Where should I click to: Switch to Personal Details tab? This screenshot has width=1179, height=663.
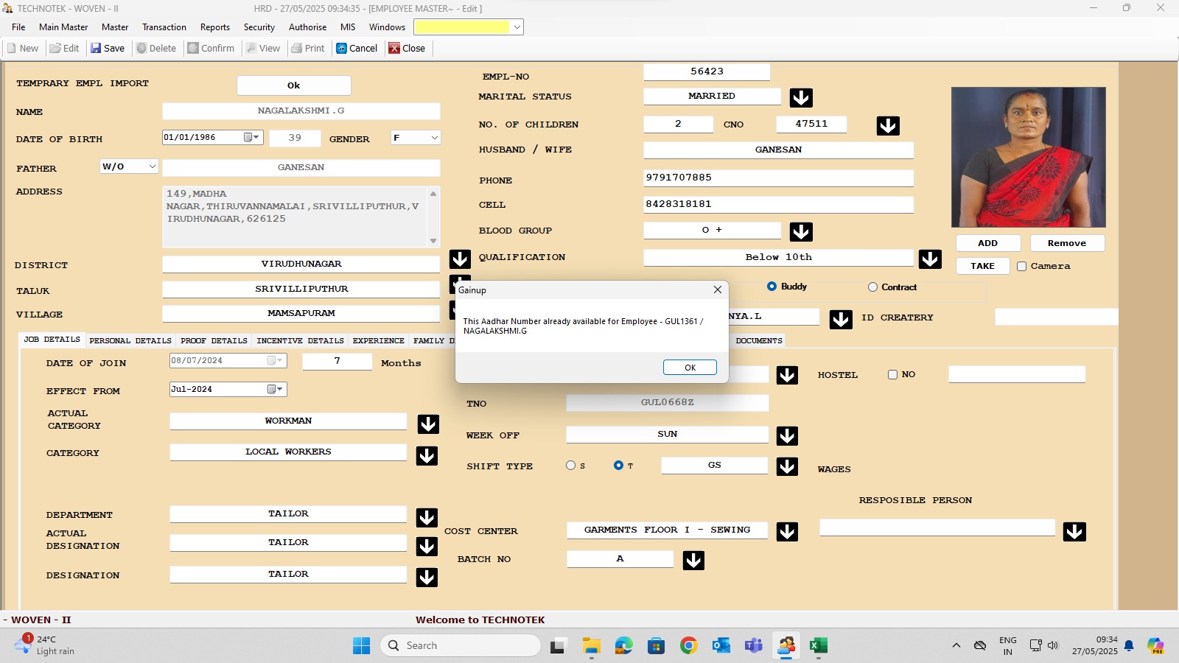click(x=130, y=341)
